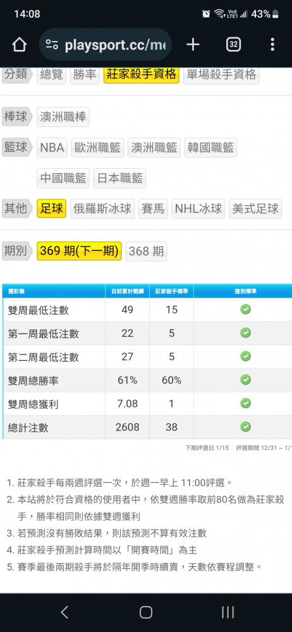Open site info icon in address bar
The width and height of the screenshot is (292, 632).
point(52,45)
